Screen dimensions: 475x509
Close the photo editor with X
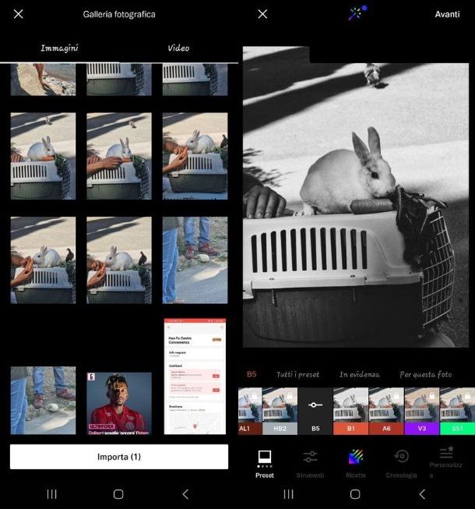(x=262, y=14)
